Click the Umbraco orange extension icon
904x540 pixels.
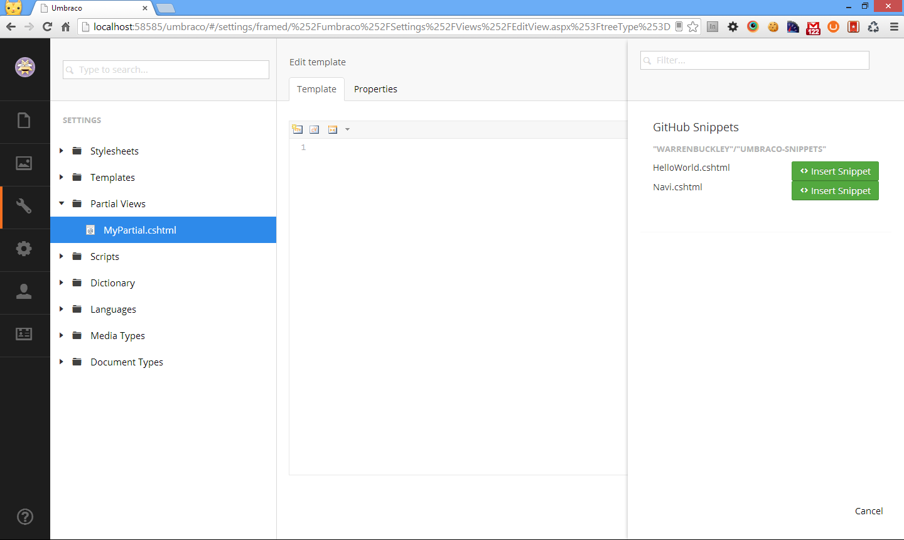tap(834, 26)
